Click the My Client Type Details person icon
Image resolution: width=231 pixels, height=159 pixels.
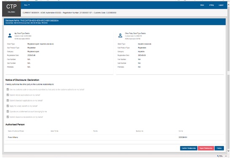(x=10, y=35)
